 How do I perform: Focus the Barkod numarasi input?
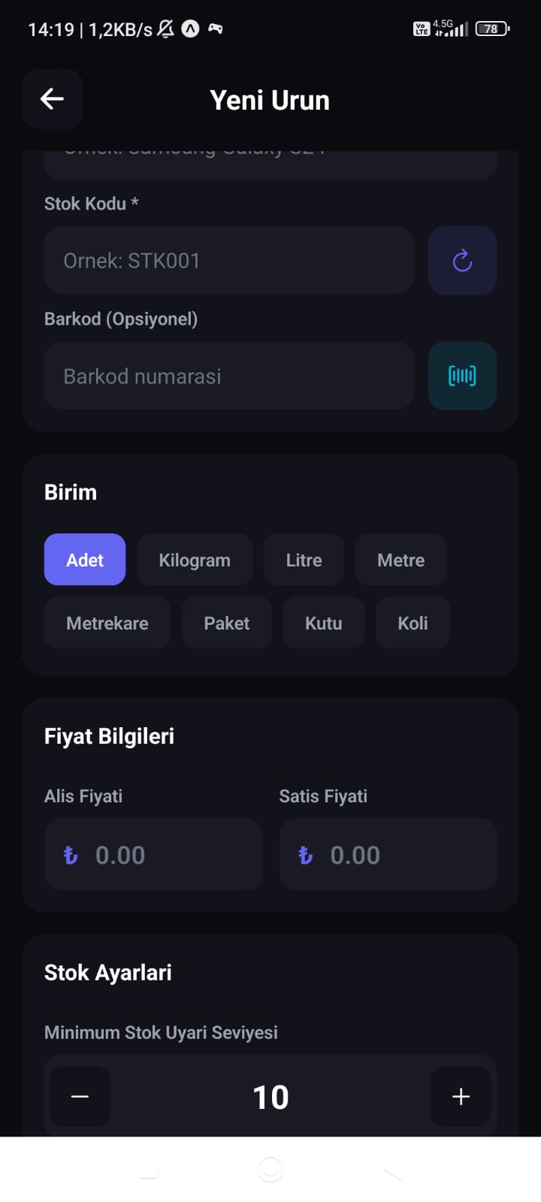coord(228,376)
